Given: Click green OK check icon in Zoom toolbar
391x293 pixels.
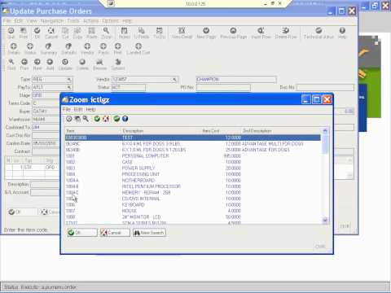Looking at the screenshot, I should coord(97,119).
